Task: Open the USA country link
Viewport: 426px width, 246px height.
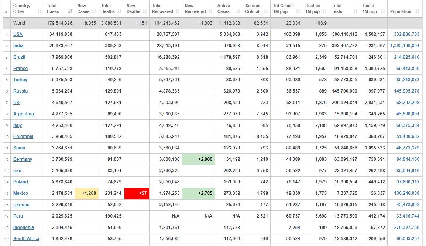Action: click(x=18, y=34)
